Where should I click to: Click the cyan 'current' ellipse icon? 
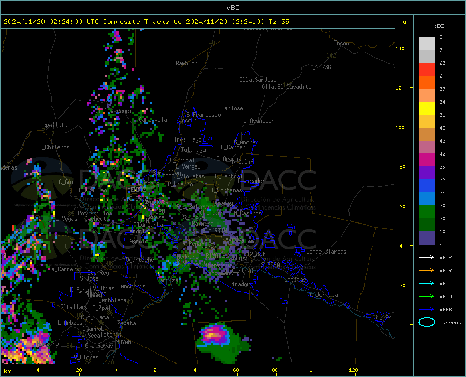(x=427, y=322)
